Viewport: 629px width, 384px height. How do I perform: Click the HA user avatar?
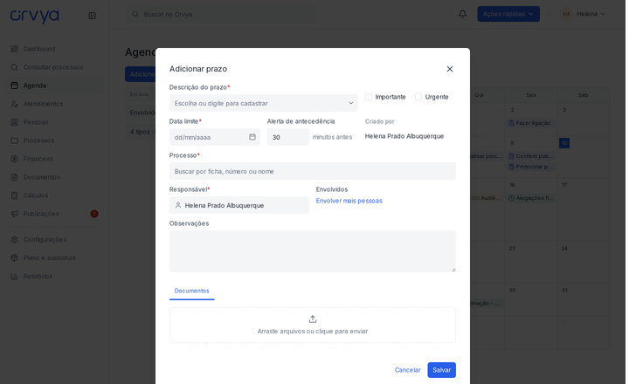(x=566, y=14)
